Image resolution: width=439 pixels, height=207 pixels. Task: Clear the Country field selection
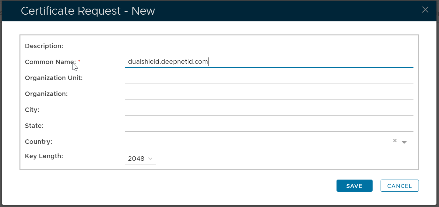[395, 141]
